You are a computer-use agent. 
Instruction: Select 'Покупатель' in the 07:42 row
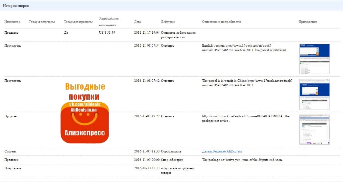click(x=13, y=81)
